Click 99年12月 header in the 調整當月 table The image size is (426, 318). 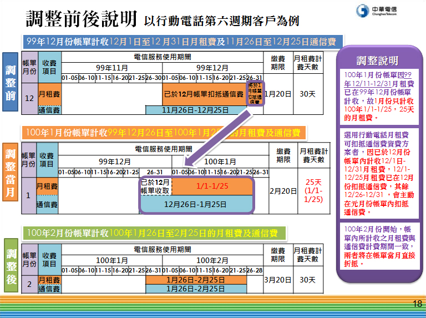[x=115, y=161]
